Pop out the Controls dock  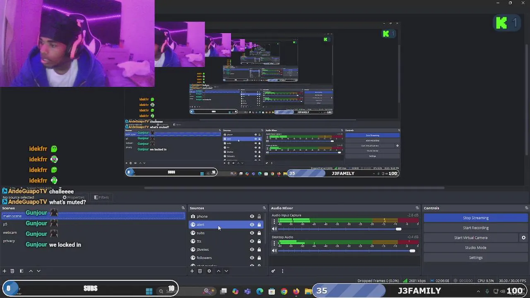point(526,208)
